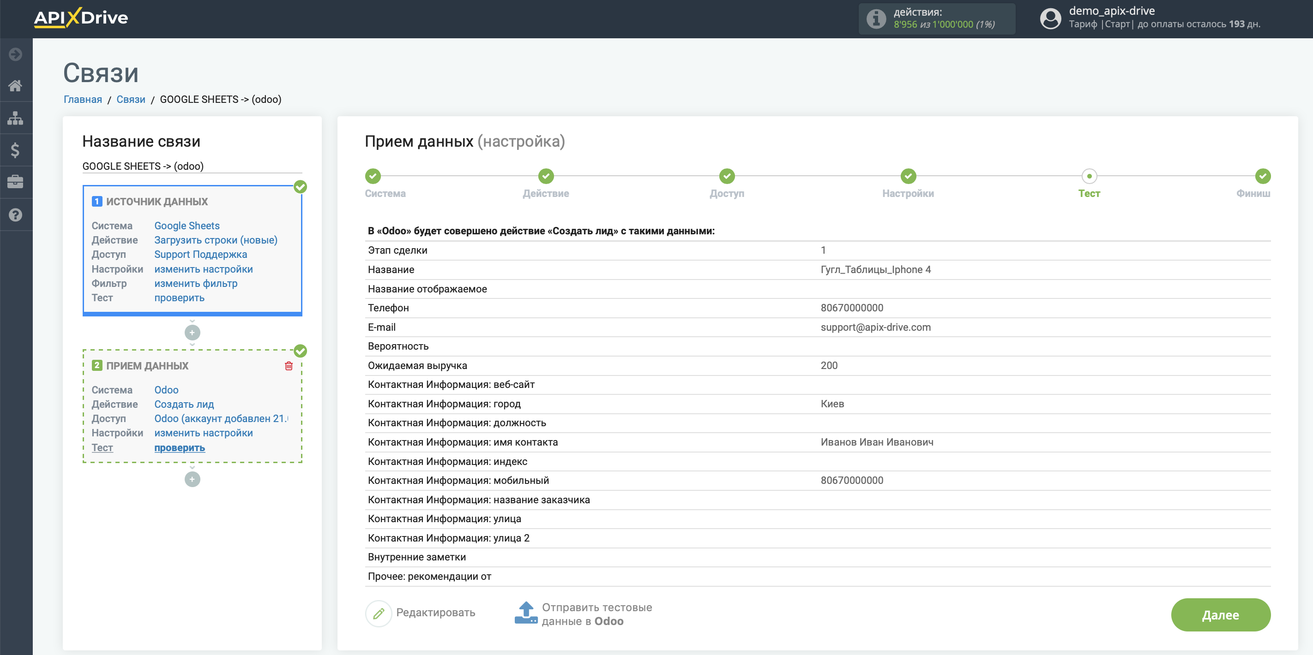Image resolution: width=1313 pixels, height=655 pixels.
Task: Click receiver block изменить настройки link
Action: [204, 433]
